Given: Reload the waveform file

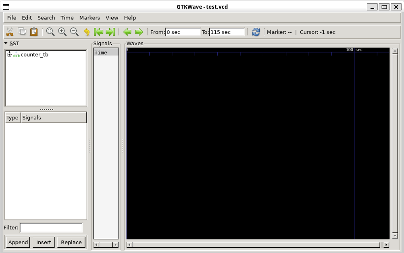Looking at the screenshot, I should [x=256, y=32].
